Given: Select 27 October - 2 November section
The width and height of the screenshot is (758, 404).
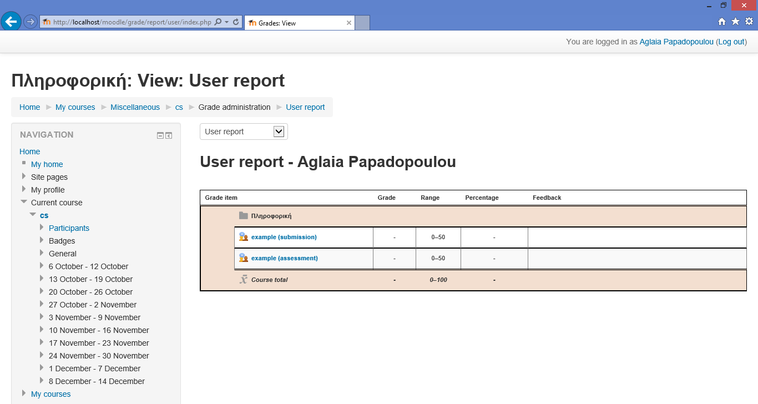Looking at the screenshot, I should (93, 305).
